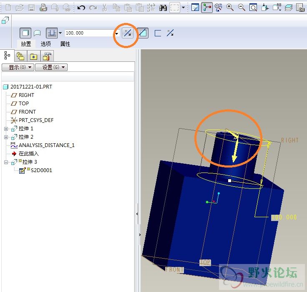The image size is (307, 292).
Task: Click the 100.000 dimension in viewport
Action: tap(284, 217)
